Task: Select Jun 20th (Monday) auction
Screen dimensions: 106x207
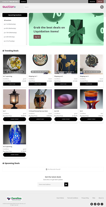Action: (9, 37)
